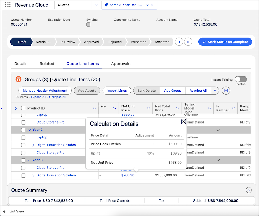
Task: Select the In Review path stage
Action: [68, 42]
